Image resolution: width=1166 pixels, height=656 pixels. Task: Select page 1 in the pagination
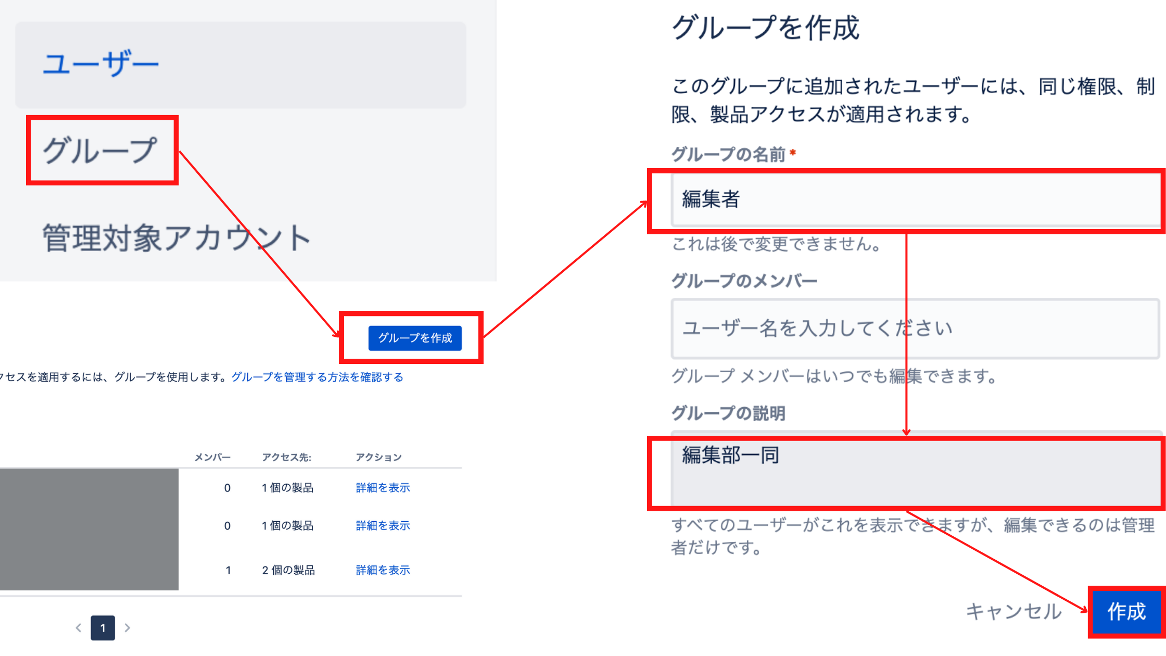(x=103, y=628)
